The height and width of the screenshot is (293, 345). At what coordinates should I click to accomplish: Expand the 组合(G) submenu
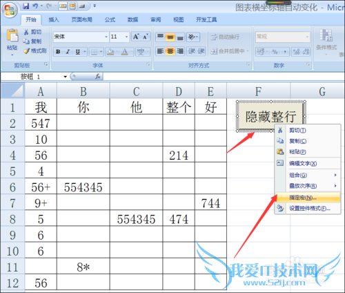pos(308,175)
